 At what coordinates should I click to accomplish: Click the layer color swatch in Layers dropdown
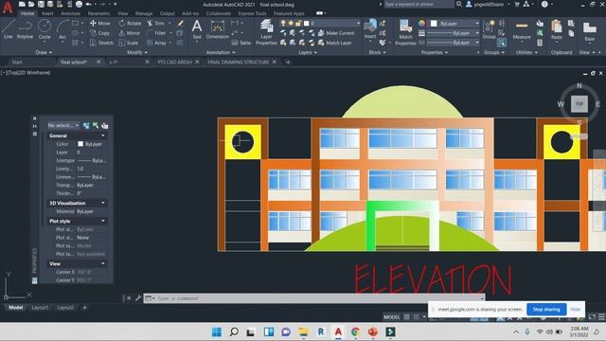pyautogui.click(x=307, y=24)
